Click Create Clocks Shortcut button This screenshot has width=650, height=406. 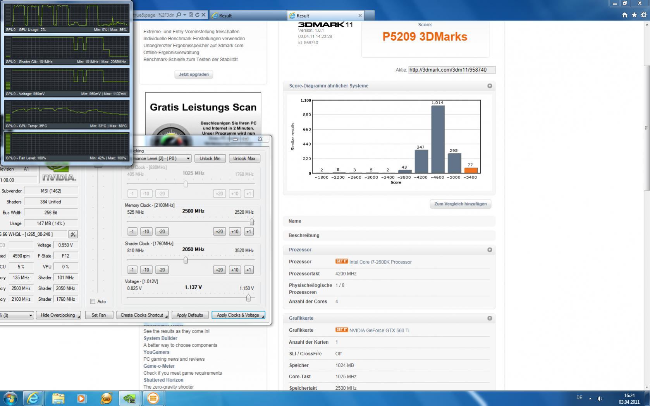point(142,315)
